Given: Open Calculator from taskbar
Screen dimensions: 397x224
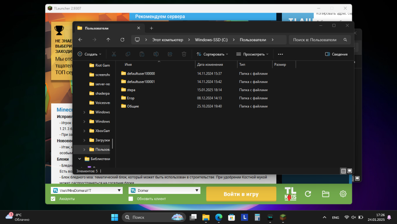Looking at the screenshot, I should (x=257, y=217).
